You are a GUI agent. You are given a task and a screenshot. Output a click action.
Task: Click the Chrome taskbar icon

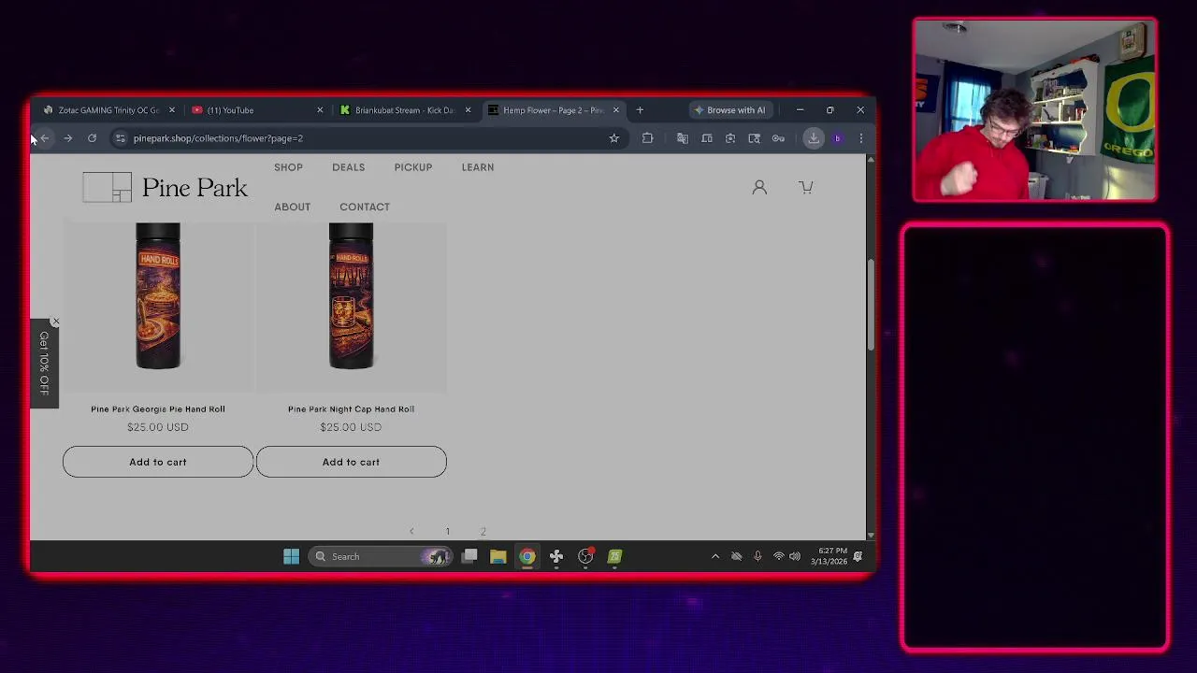pyautogui.click(x=527, y=556)
